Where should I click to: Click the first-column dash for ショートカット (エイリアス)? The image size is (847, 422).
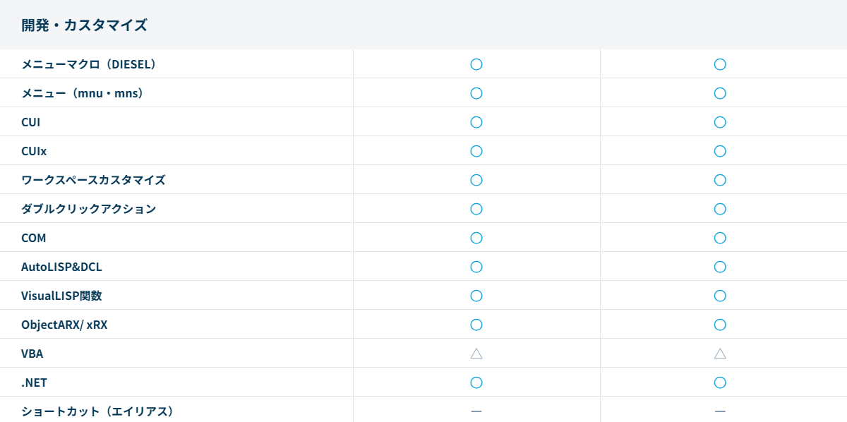[x=476, y=411]
